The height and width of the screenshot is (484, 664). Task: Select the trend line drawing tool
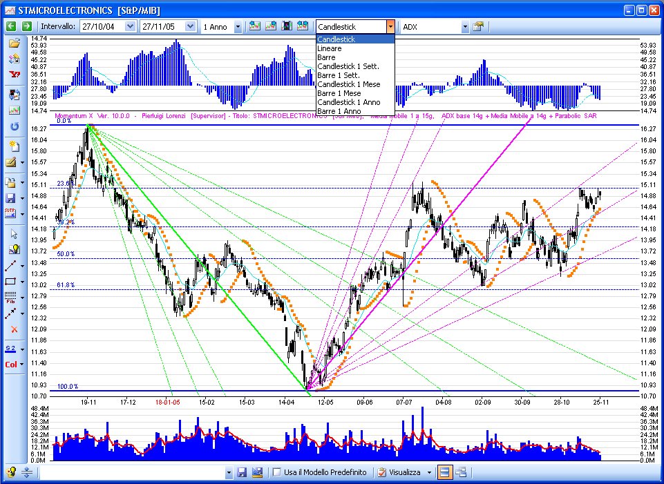10,266
